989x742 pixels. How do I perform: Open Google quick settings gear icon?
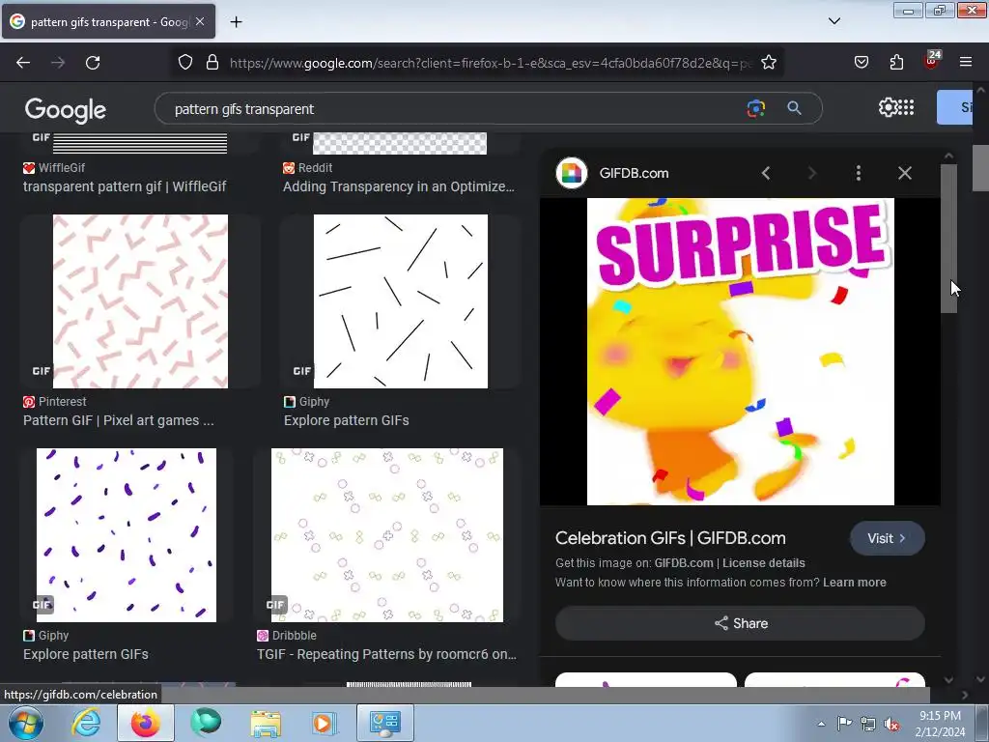coord(888,107)
